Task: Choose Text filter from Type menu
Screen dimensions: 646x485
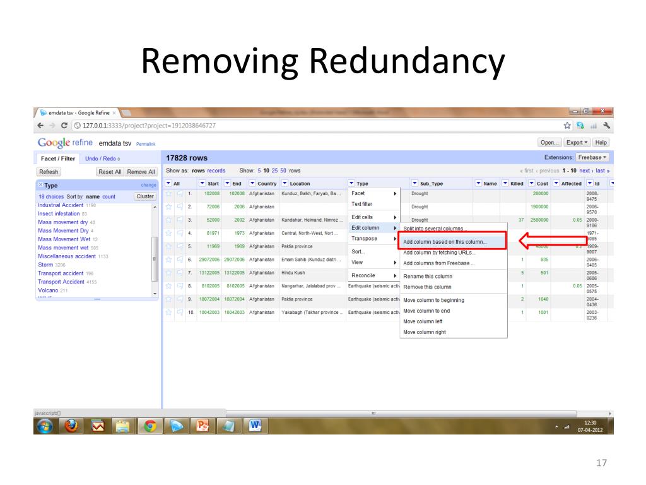Action: point(361,204)
